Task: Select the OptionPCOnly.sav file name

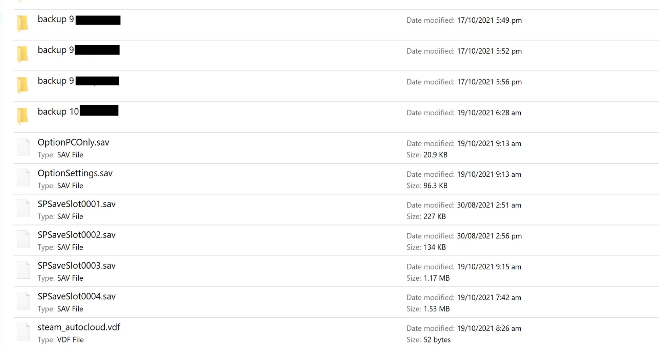Action: pyautogui.click(x=73, y=142)
